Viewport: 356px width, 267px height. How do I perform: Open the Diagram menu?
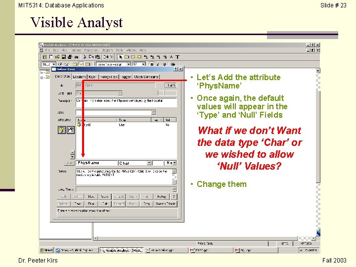point(107,50)
